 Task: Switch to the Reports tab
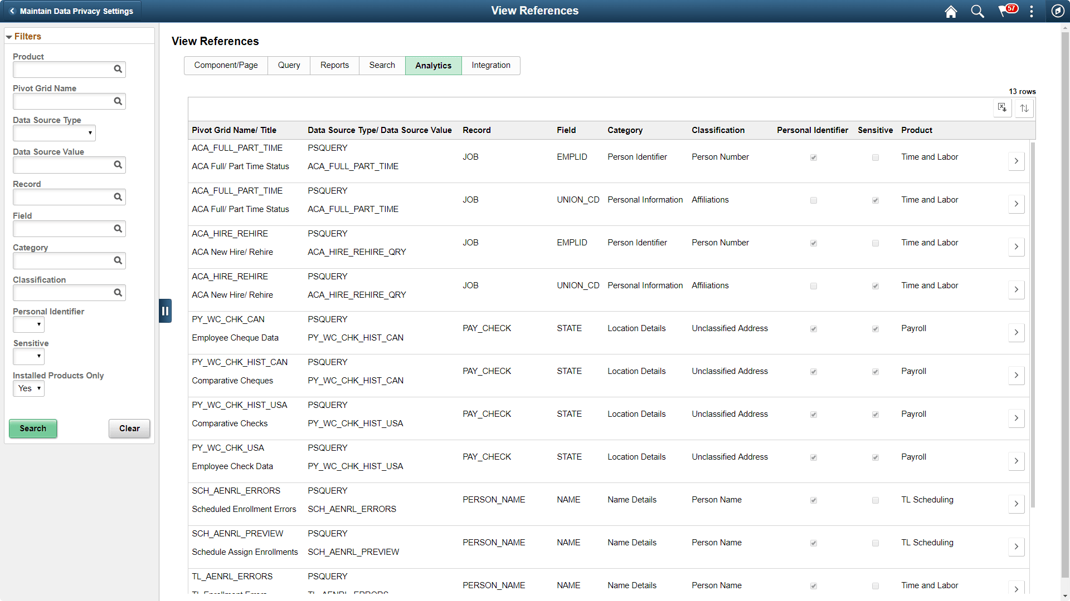(334, 65)
